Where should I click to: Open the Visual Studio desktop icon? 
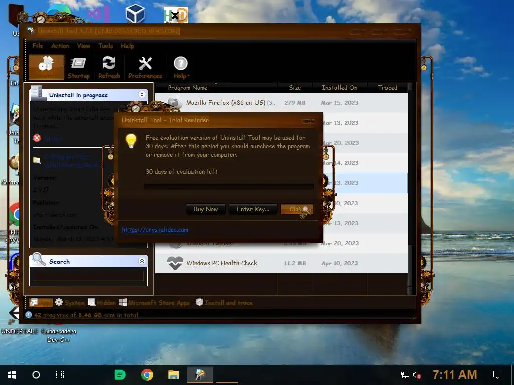99,14
